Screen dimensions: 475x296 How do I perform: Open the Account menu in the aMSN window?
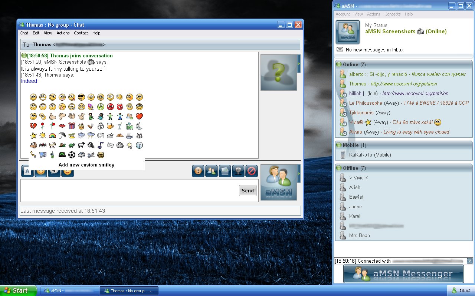(343, 14)
